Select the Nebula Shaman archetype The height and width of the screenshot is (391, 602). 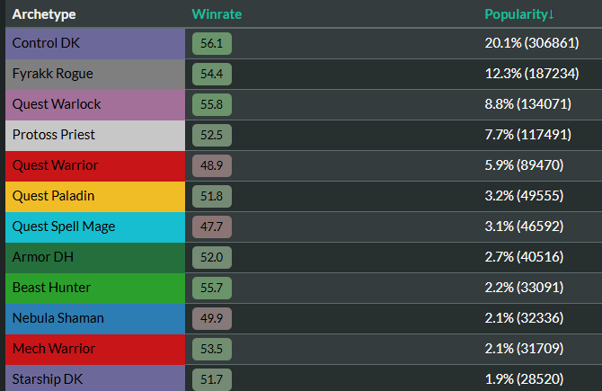click(58, 318)
